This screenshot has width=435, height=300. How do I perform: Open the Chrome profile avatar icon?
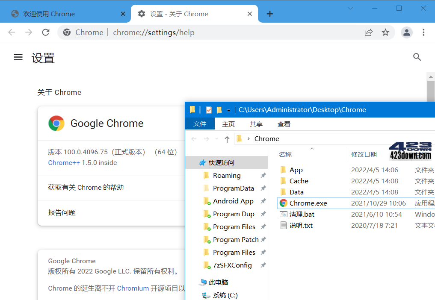pos(406,32)
